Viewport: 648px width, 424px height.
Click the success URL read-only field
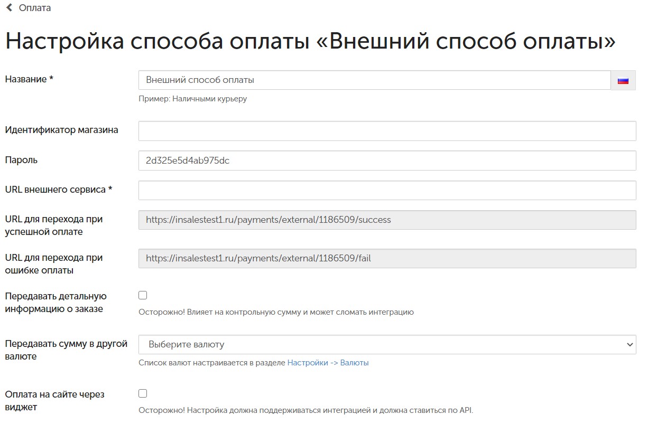387,220
